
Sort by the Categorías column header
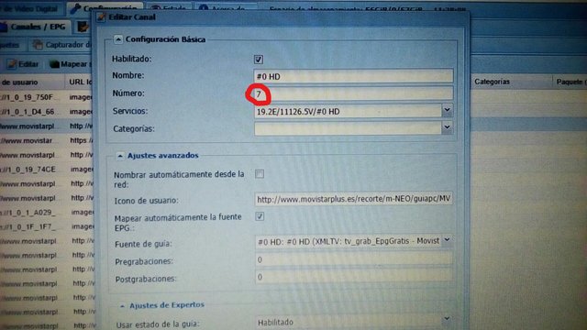(x=511, y=82)
